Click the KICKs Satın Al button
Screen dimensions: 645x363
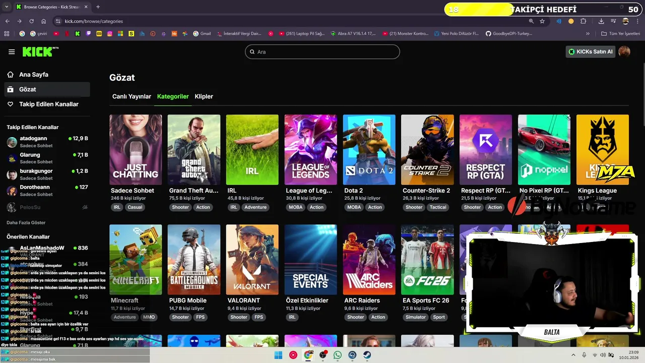pyautogui.click(x=591, y=51)
